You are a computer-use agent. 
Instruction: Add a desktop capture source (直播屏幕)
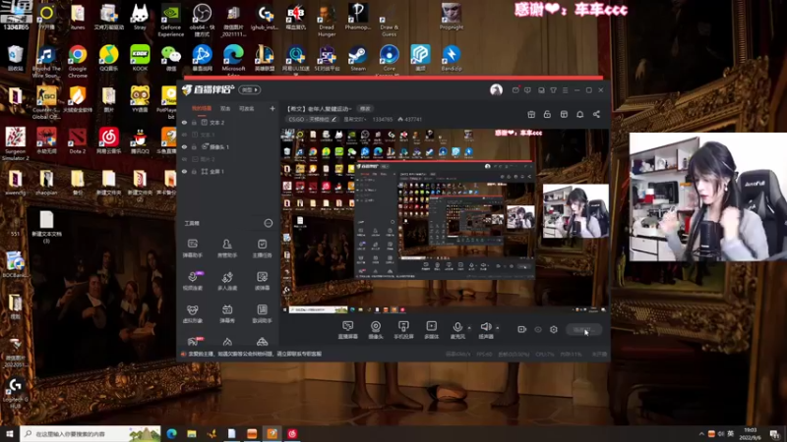pos(348,330)
